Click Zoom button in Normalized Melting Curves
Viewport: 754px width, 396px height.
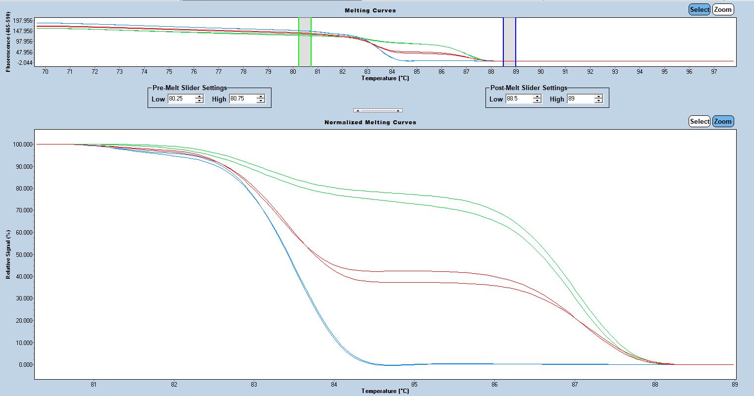coord(723,121)
